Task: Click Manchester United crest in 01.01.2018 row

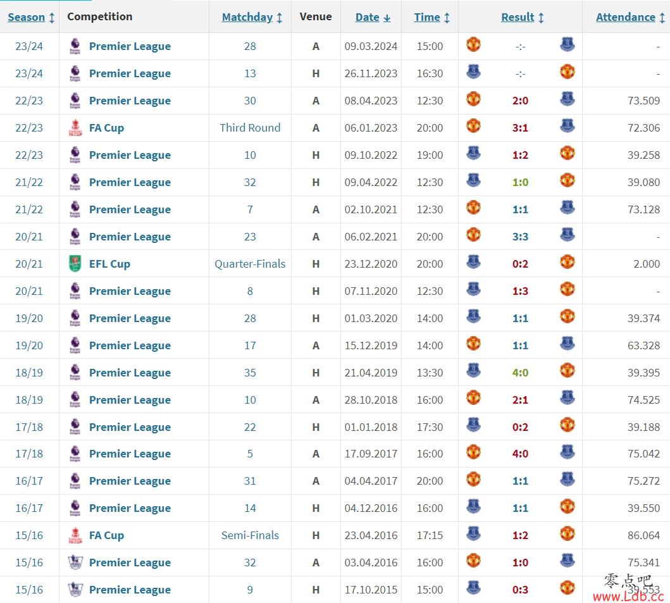Action: tap(567, 425)
